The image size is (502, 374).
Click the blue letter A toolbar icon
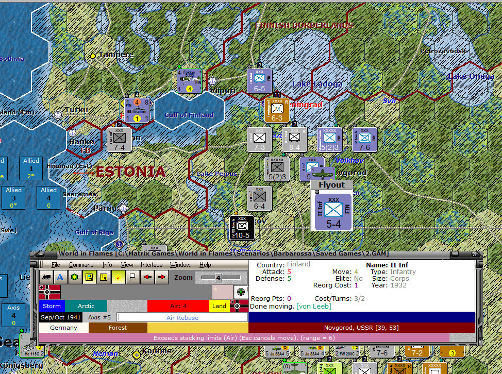click(60, 277)
